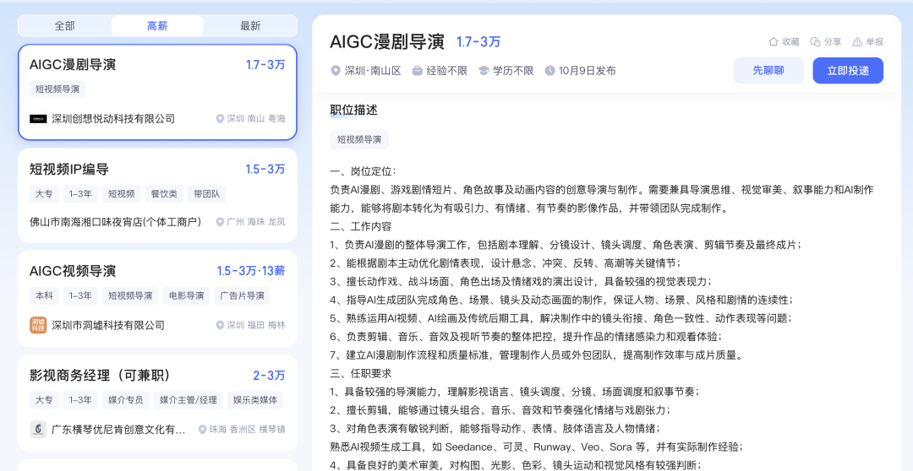Image resolution: width=913 pixels, height=471 pixels.
Task: Click briefcase icon beside 经验不限
Action: coord(417,71)
